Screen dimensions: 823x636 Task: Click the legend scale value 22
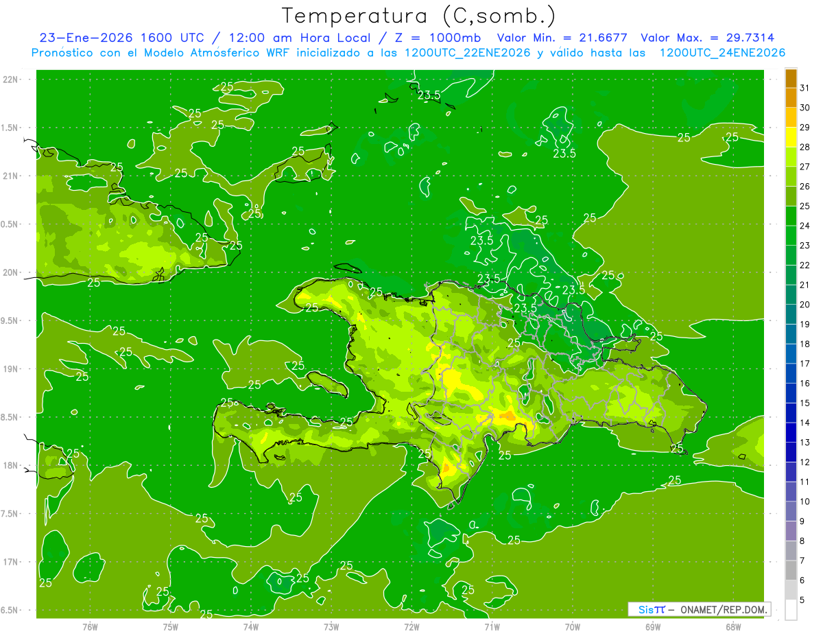pyautogui.click(x=804, y=266)
